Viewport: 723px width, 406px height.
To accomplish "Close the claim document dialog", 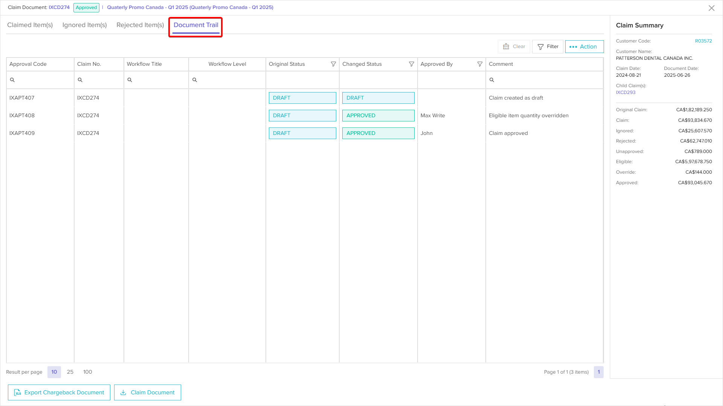I will (x=711, y=8).
